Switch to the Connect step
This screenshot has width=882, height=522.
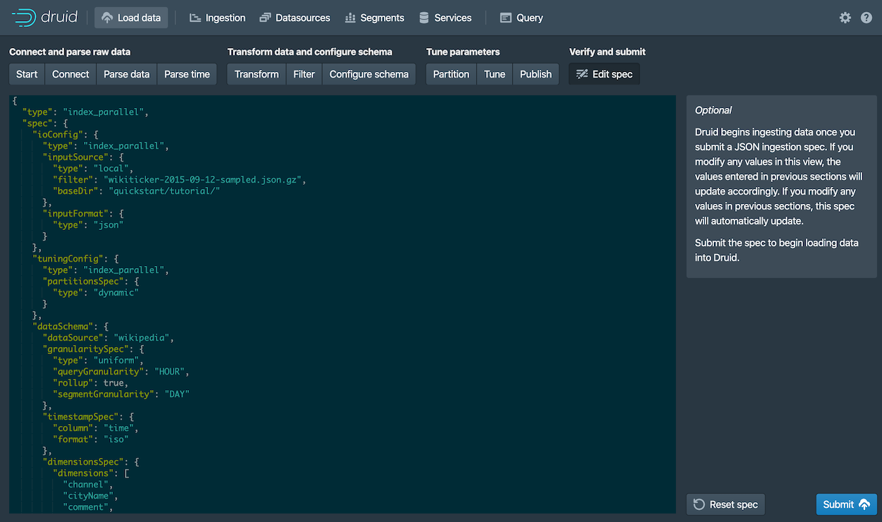(x=70, y=73)
